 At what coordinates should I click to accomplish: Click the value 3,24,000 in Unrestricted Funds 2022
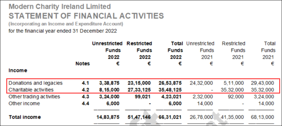109,97
